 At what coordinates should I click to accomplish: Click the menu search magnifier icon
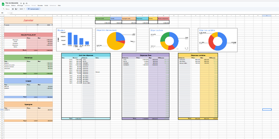4,9
